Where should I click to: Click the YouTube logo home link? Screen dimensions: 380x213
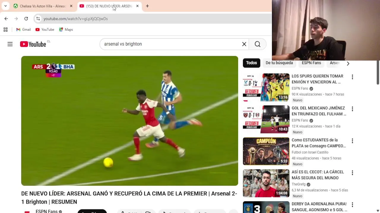click(x=33, y=44)
